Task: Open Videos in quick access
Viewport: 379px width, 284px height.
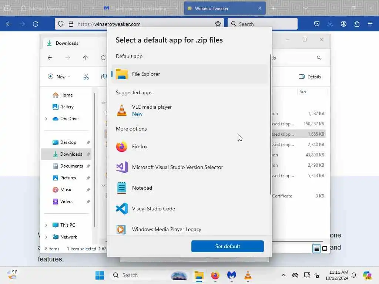Action: tap(67, 202)
